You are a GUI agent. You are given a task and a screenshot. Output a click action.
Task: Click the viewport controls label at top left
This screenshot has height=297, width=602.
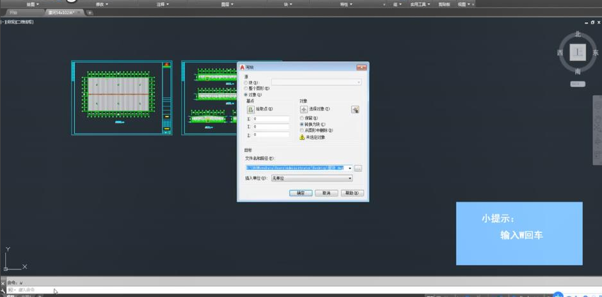point(18,22)
